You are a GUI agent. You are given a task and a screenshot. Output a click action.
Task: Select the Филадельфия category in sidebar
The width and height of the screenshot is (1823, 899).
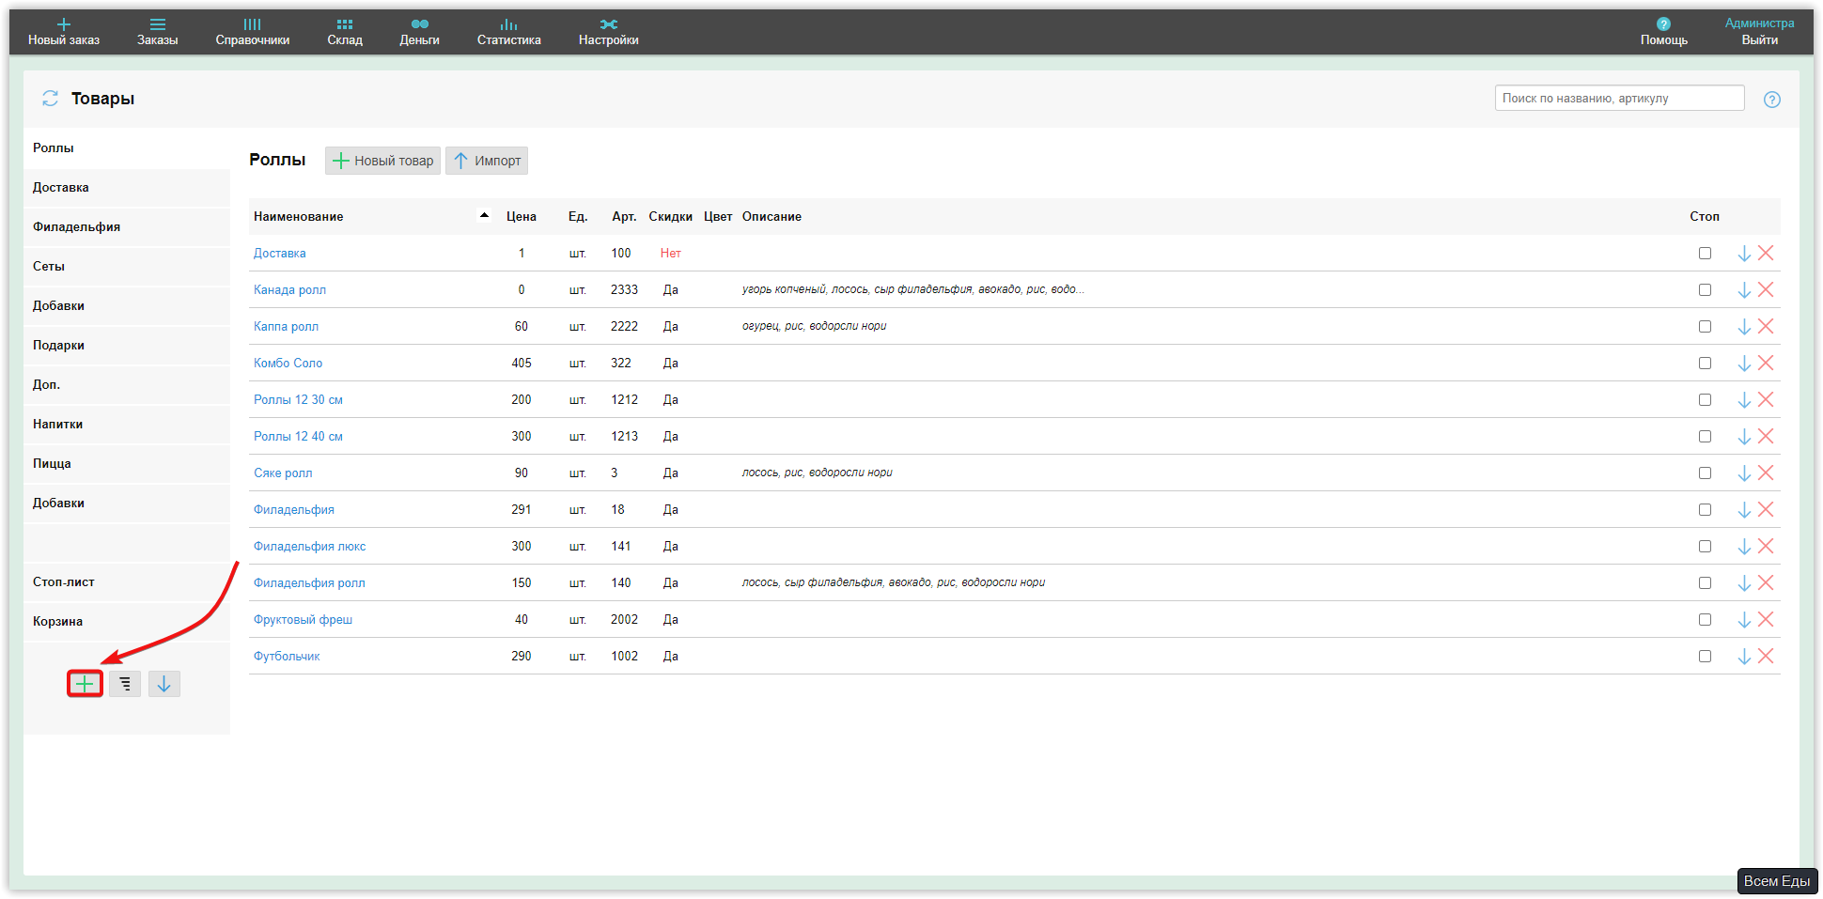coord(127,226)
